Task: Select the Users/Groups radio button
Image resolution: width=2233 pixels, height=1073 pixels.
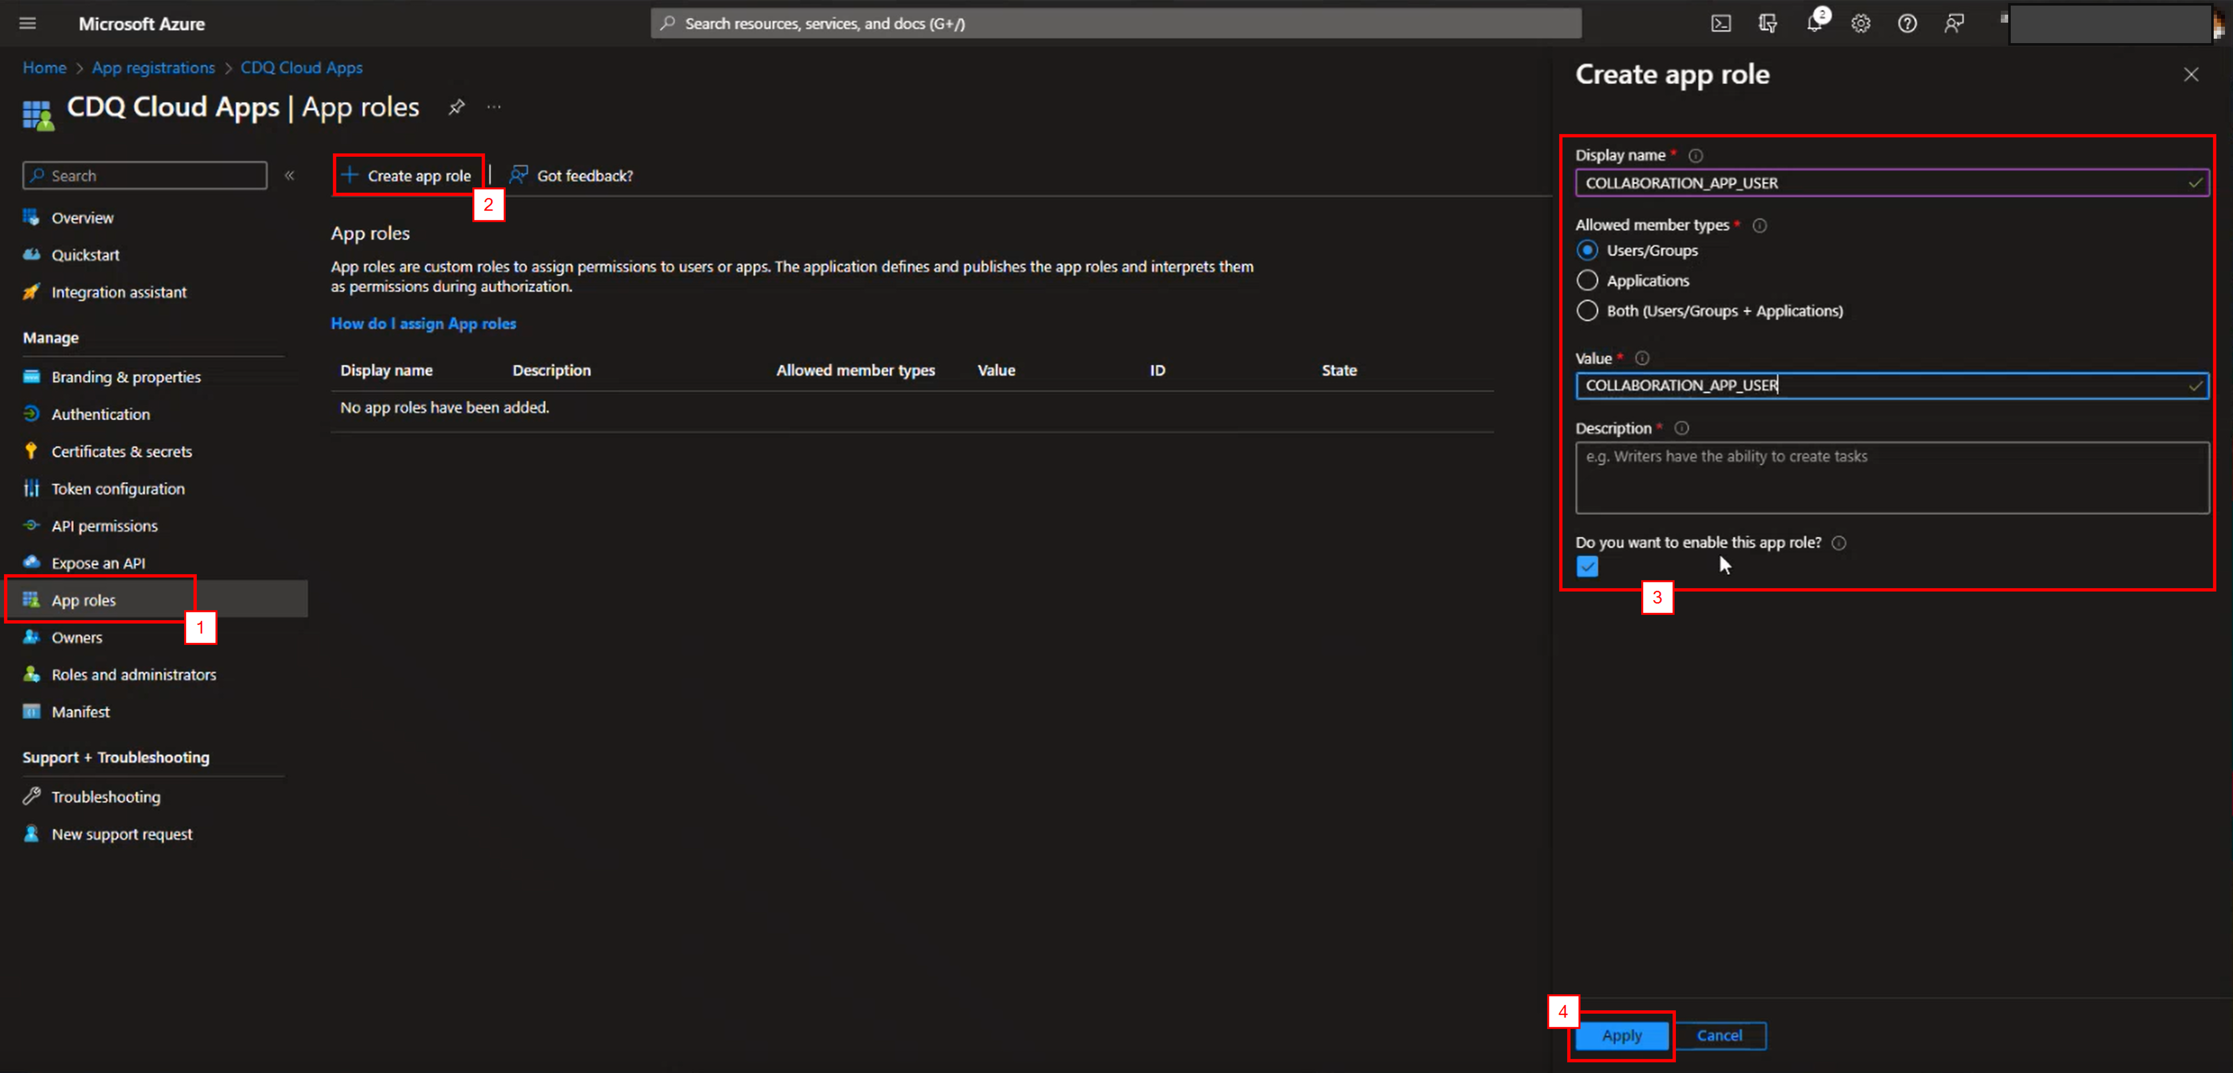Action: click(1586, 251)
